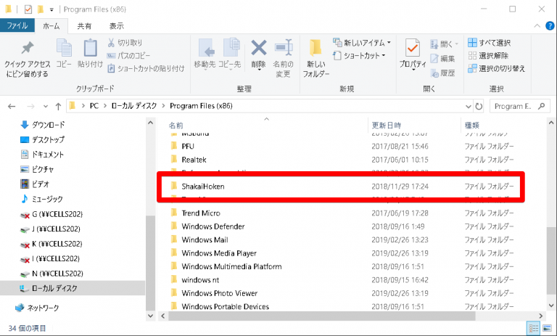Viewport: 557px width, 336px height.
Task: Select network drive N in sidebar
Action: coord(51,274)
